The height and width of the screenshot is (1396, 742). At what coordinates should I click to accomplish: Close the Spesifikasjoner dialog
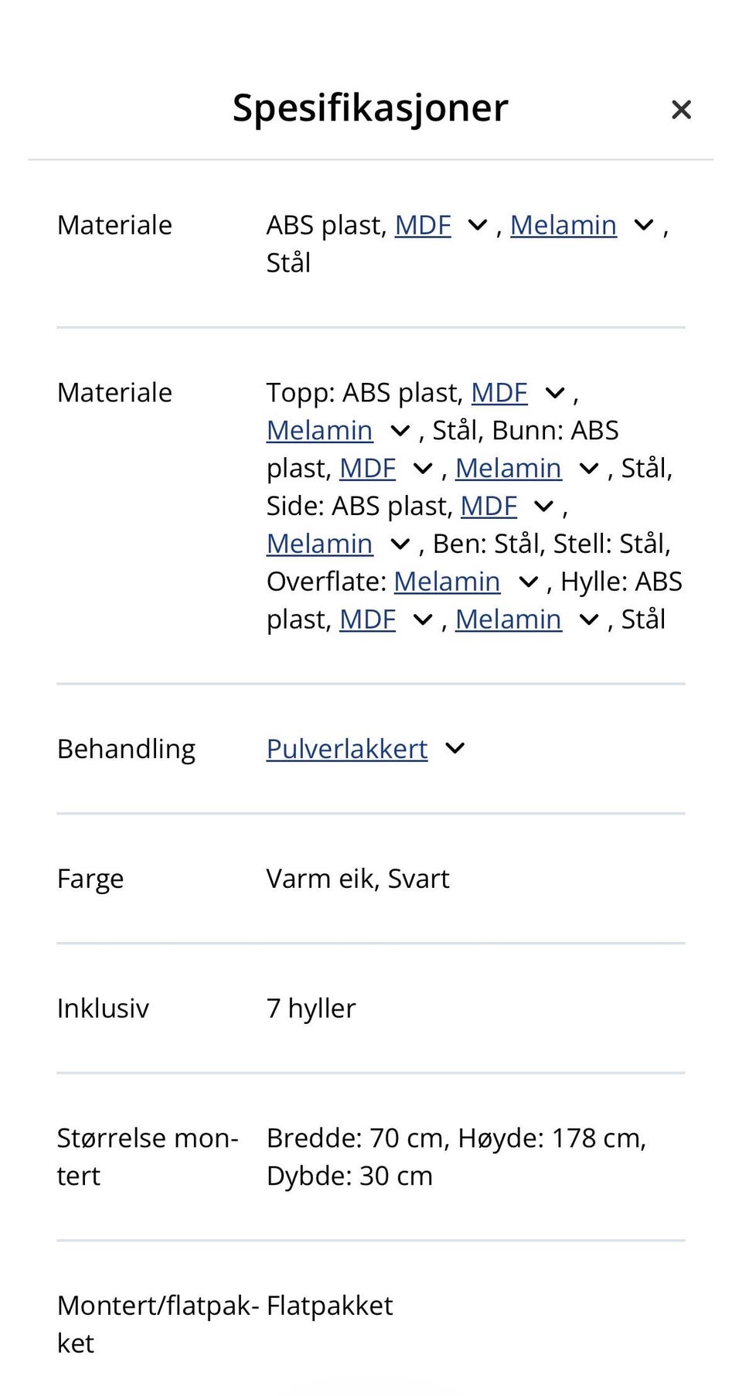pyautogui.click(x=681, y=110)
